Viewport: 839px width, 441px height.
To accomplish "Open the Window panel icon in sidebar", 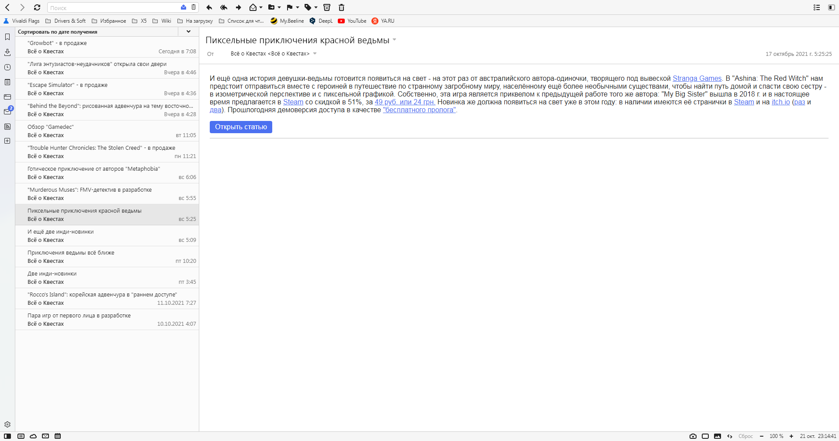I will pos(7,97).
